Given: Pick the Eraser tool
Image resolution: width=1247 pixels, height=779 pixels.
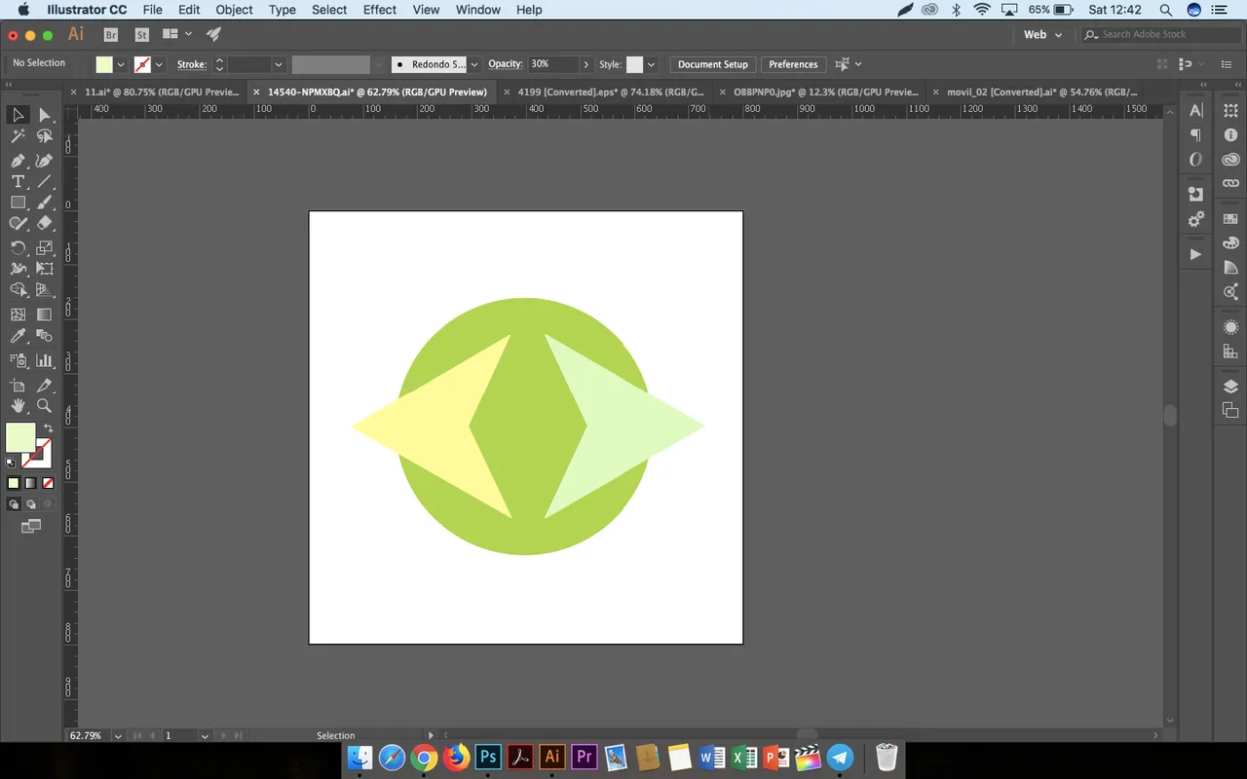Looking at the screenshot, I should (x=45, y=224).
